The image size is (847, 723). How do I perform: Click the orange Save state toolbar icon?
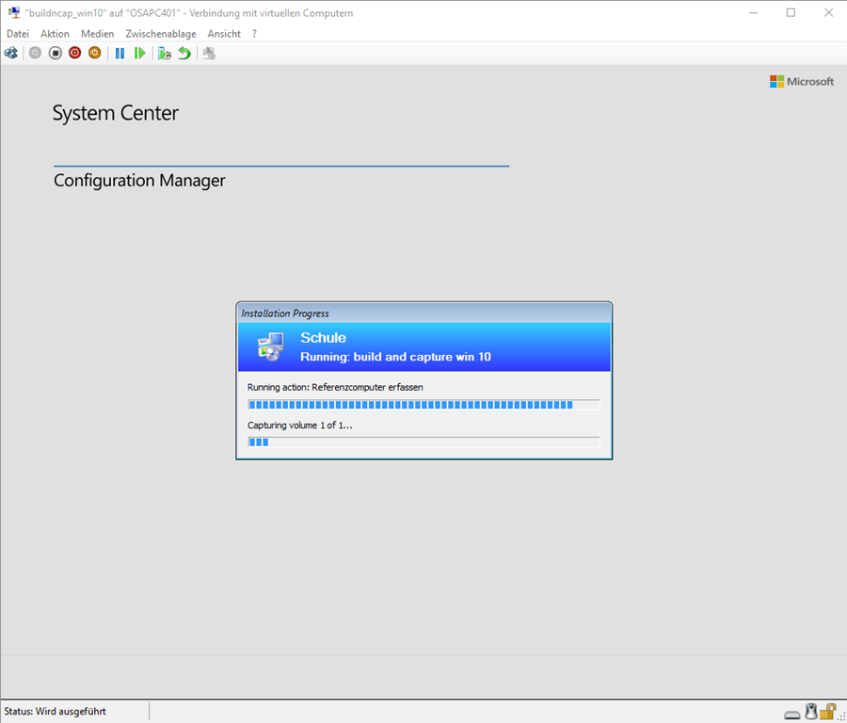coord(95,54)
